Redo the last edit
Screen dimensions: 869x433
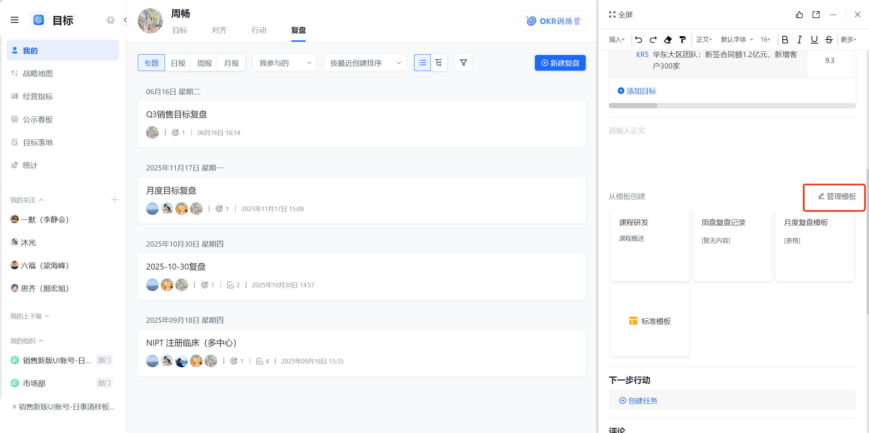[653, 40]
